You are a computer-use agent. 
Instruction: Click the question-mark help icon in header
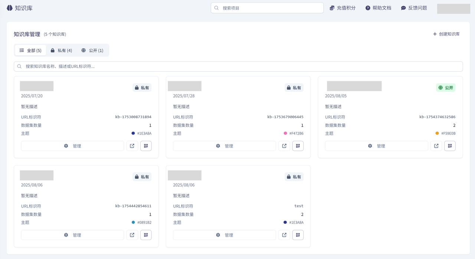click(367, 8)
